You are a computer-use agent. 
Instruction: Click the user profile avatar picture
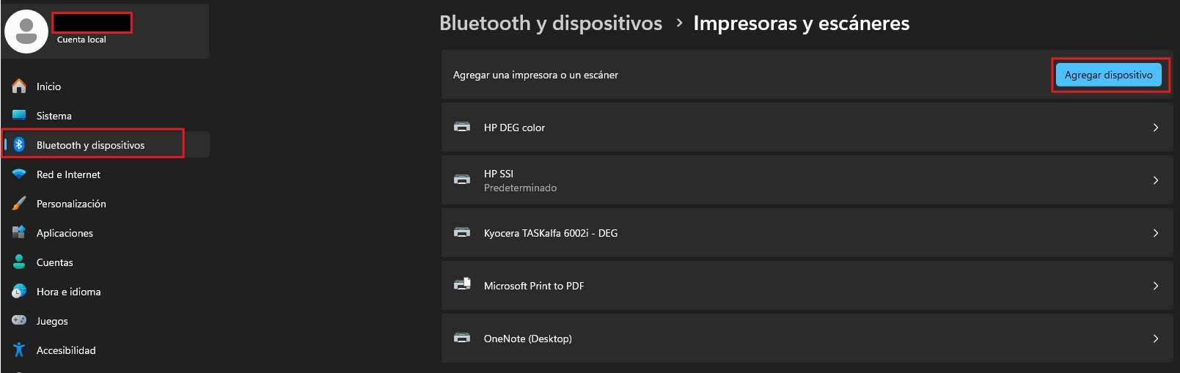click(26, 32)
